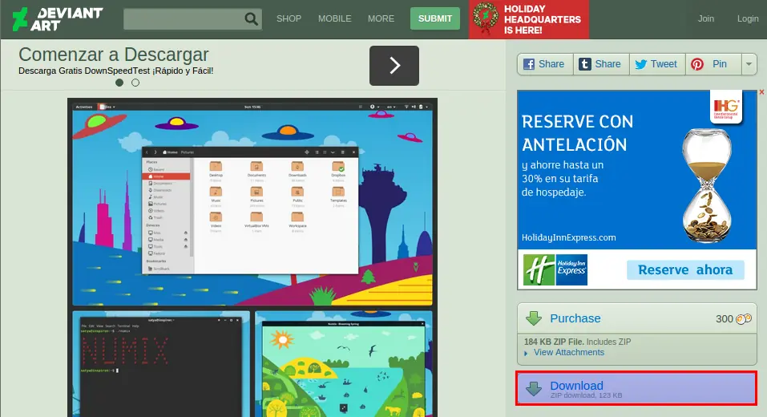
Task: Close the IHG advertisement
Action: point(761,92)
